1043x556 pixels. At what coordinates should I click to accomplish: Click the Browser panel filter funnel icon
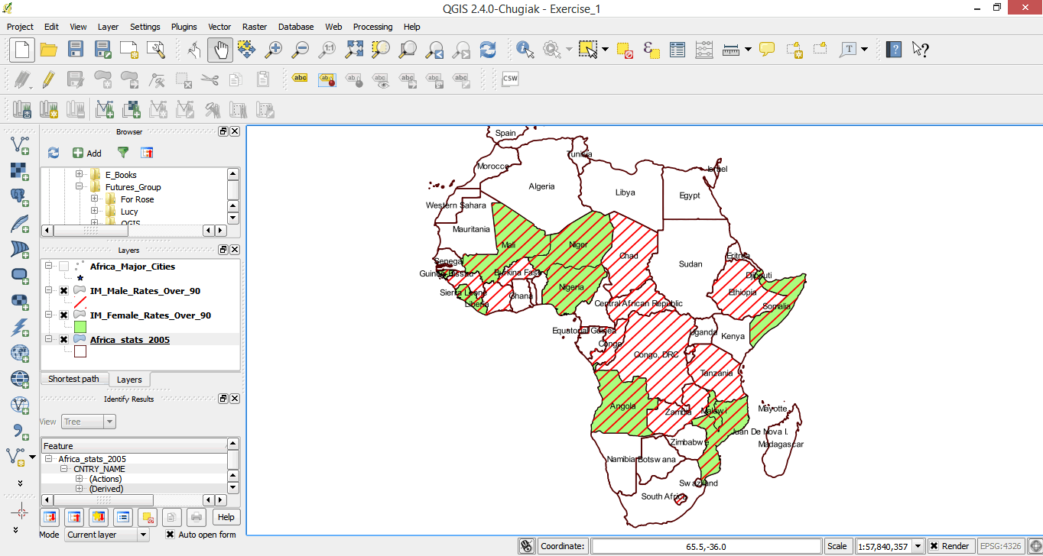(122, 153)
